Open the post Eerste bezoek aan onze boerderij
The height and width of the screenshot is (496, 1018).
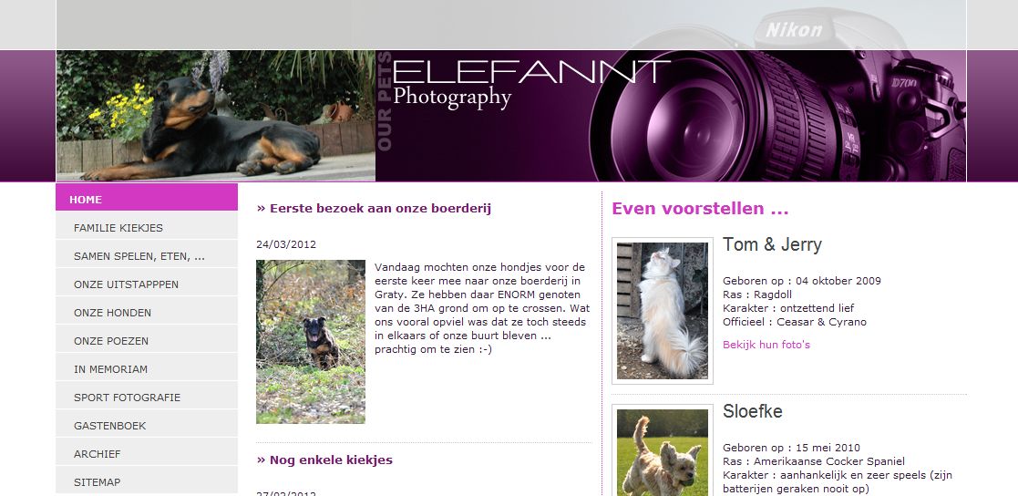[x=374, y=209]
